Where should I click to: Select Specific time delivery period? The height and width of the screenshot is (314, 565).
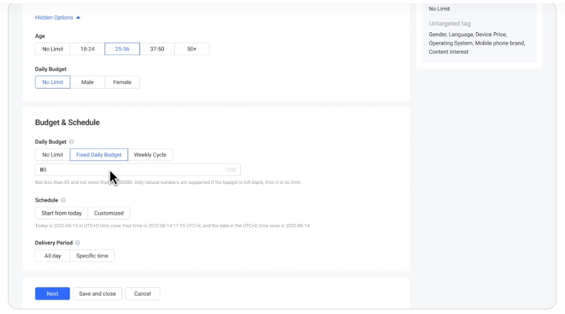[93, 256]
